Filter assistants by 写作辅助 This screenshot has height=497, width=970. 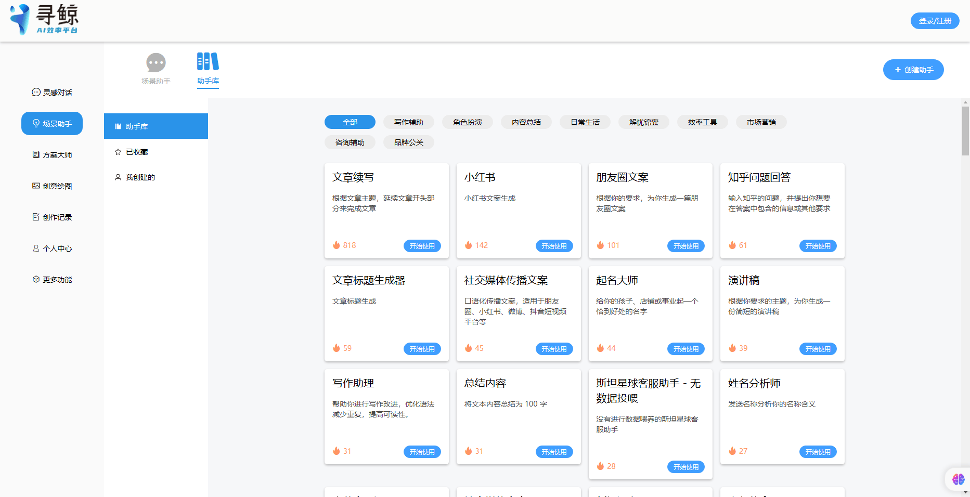(x=409, y=122)
